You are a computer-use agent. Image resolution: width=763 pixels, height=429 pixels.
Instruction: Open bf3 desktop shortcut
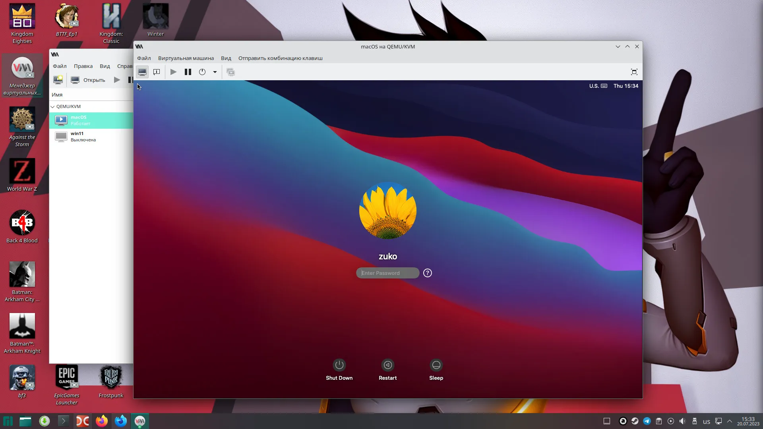(x=22, y=382)
